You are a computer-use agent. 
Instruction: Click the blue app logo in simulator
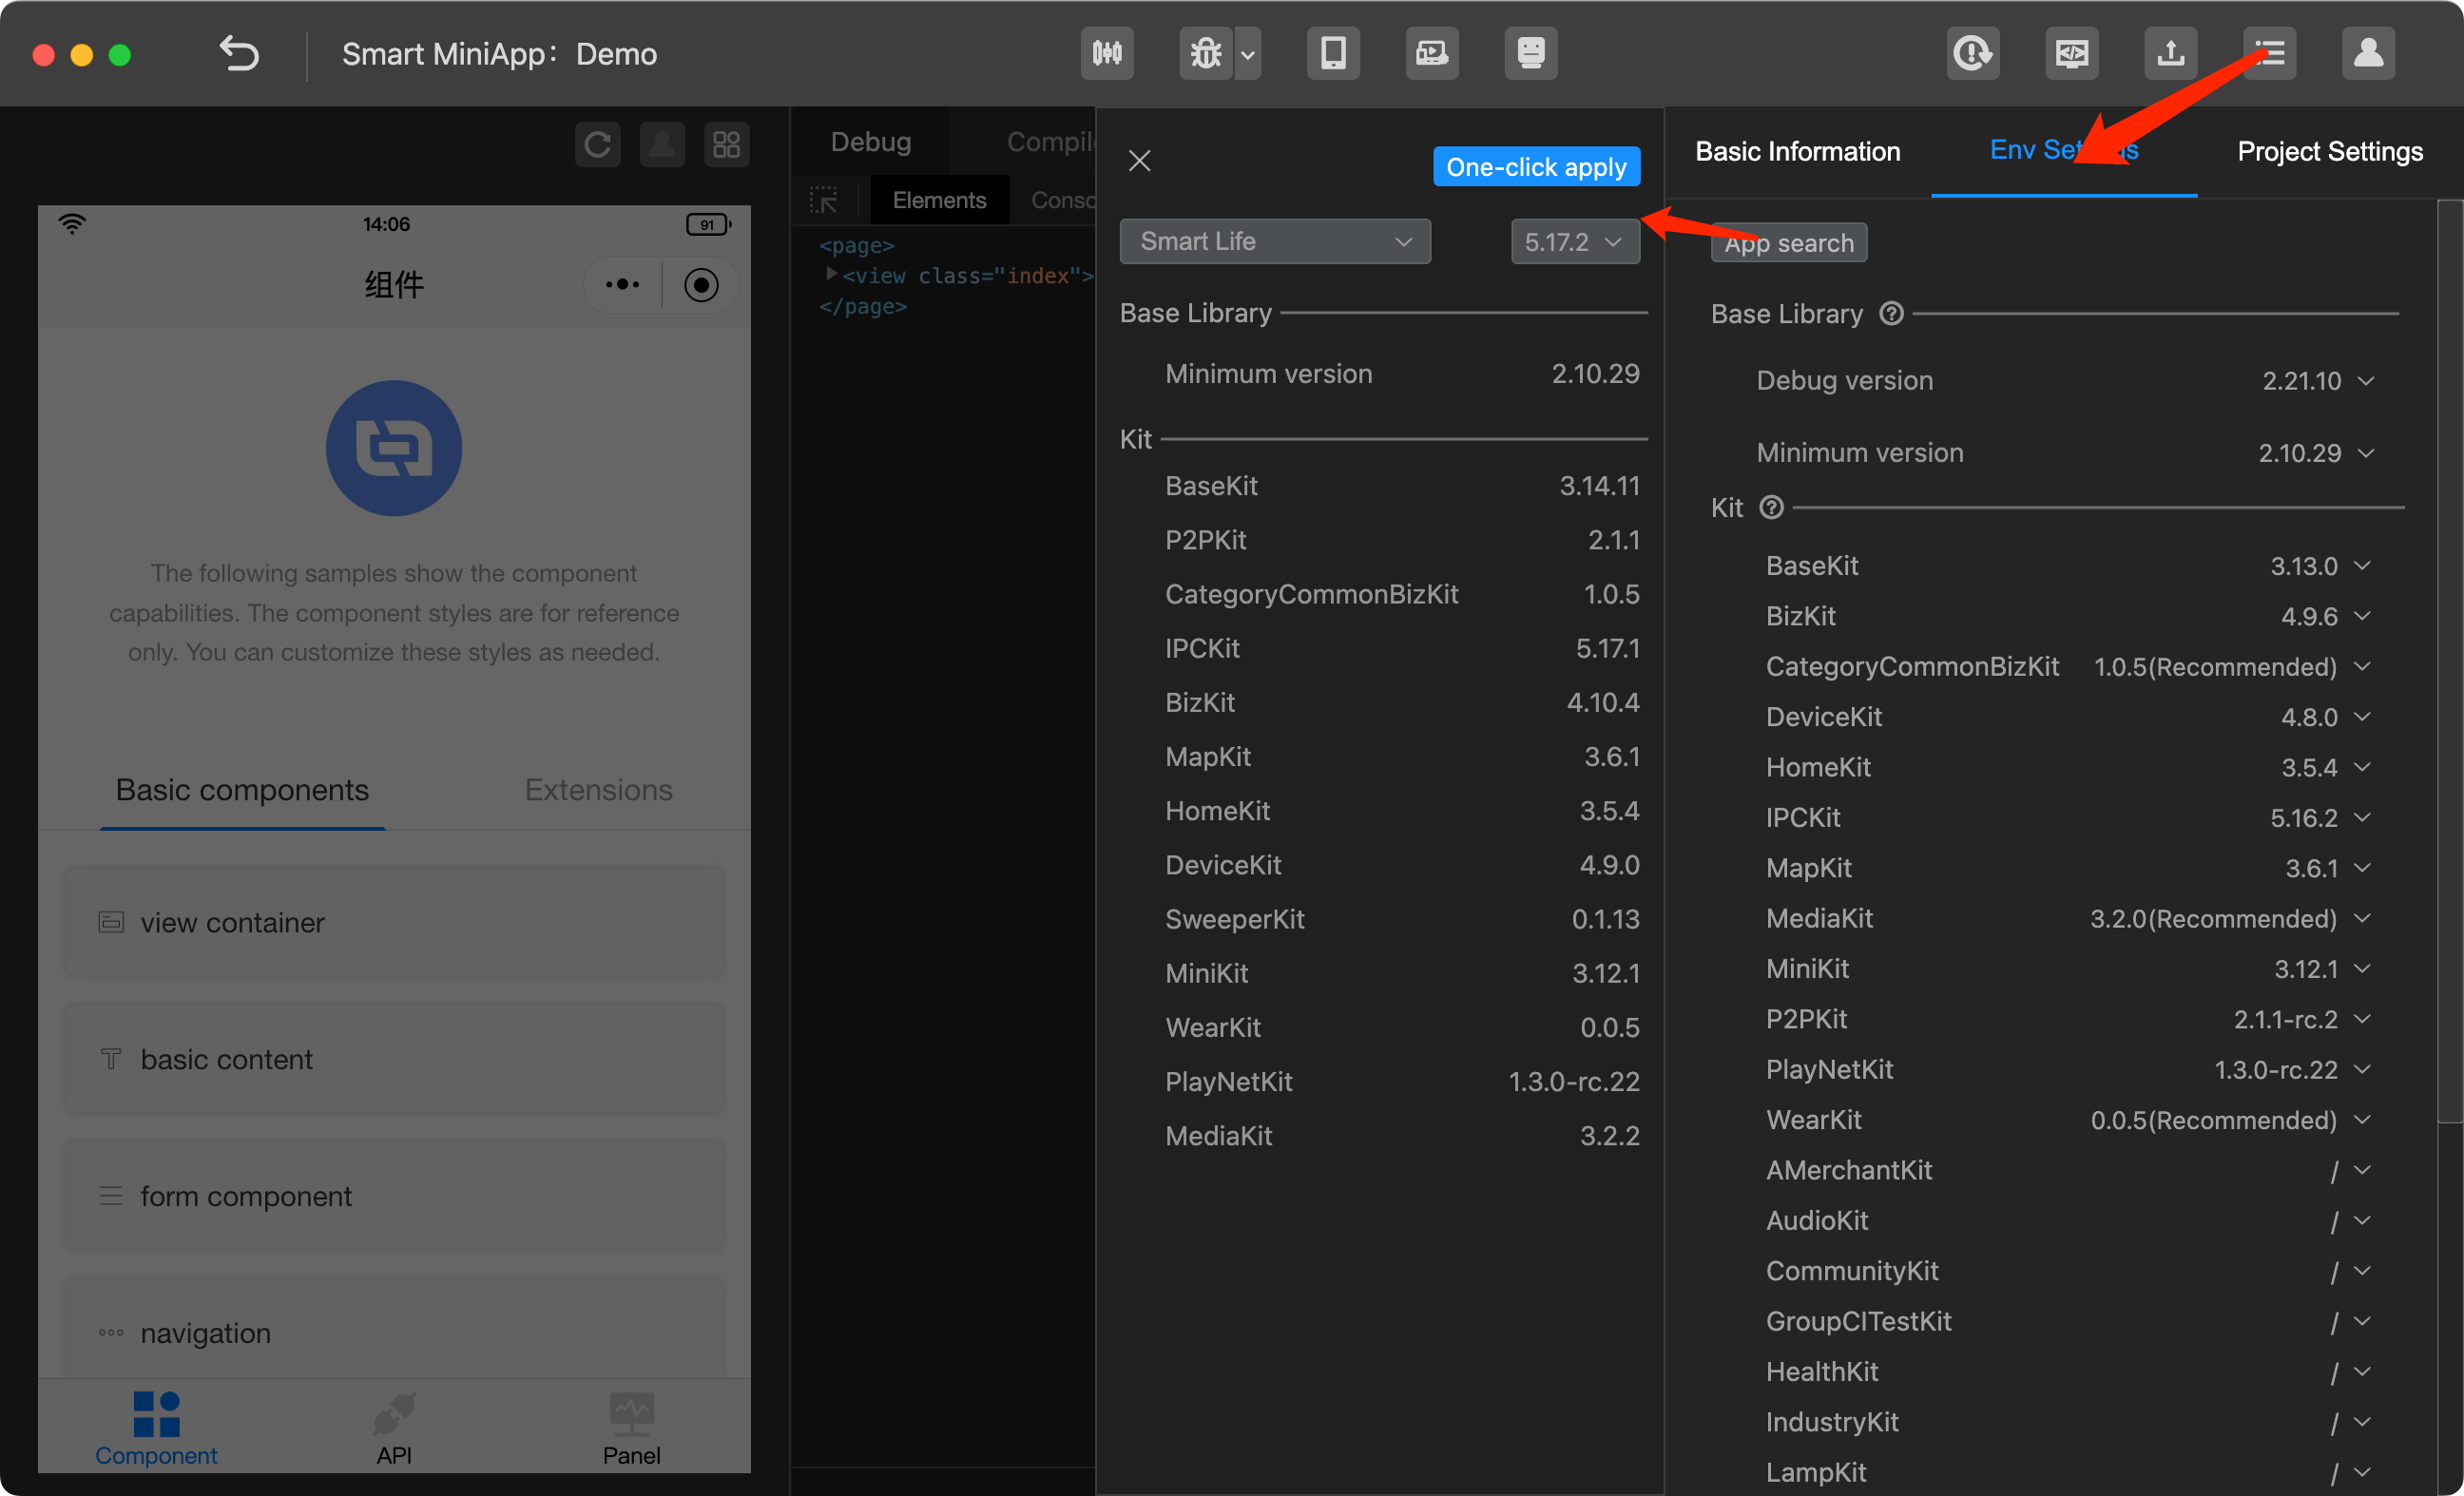tap(394, 448)
